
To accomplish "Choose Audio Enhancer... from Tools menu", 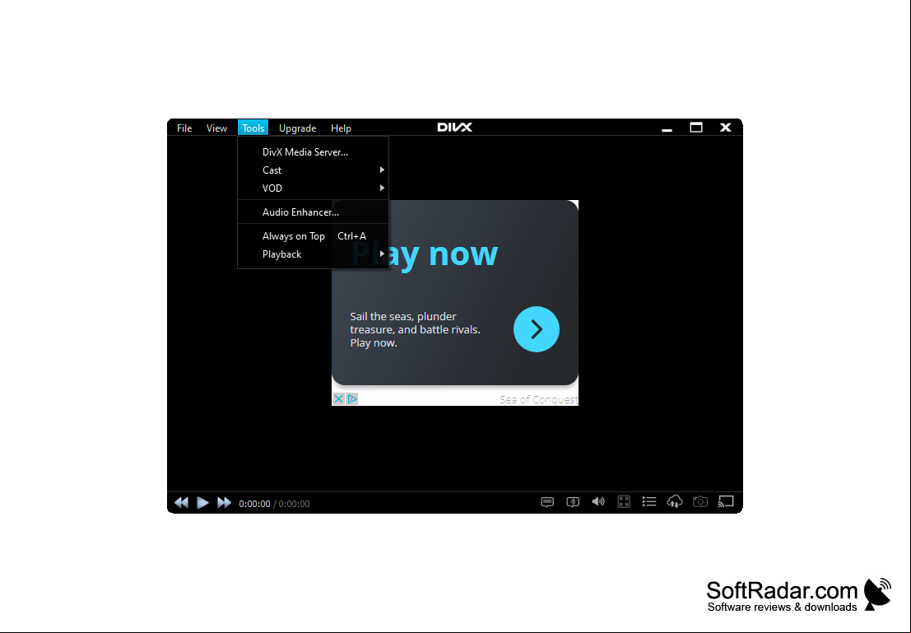I will tap(314, 212).
